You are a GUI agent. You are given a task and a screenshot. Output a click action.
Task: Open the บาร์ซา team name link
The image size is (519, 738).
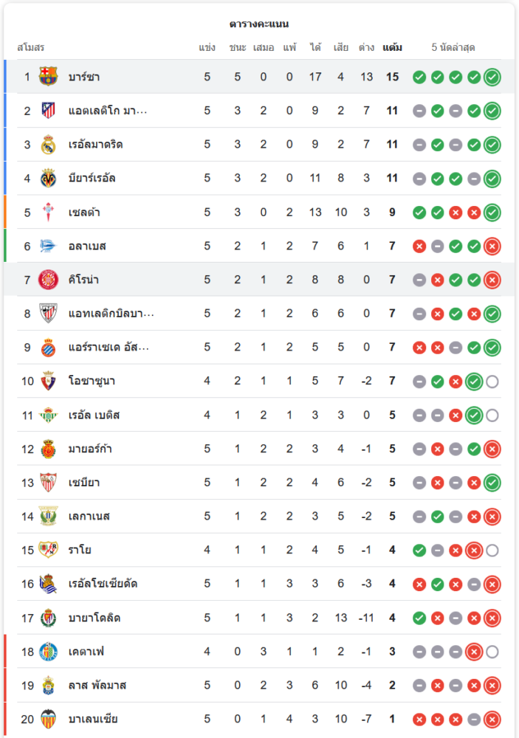pyautogui.click(x=84, y=77)
